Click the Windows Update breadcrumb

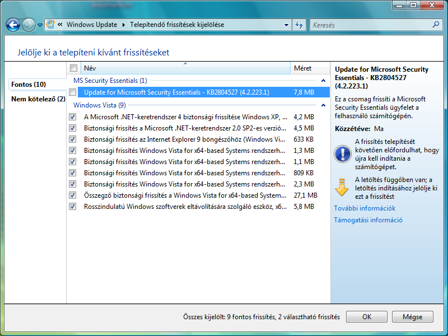click(x=92, y=25)
